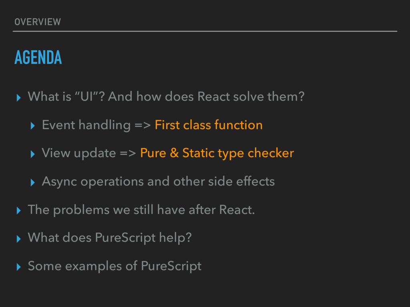Select the orange 'First class function' text
410x307 pixels.
click(209, 125)
